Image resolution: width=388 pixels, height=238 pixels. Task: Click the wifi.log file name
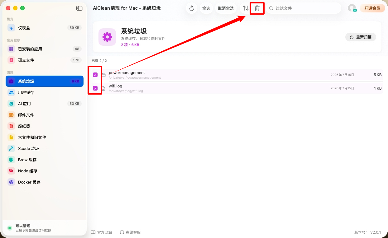(x=116, y=86)
